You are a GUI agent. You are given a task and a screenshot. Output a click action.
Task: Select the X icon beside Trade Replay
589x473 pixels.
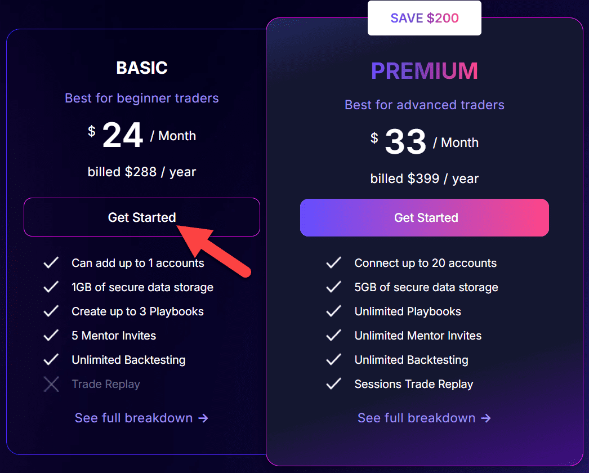tap(51, 384)
